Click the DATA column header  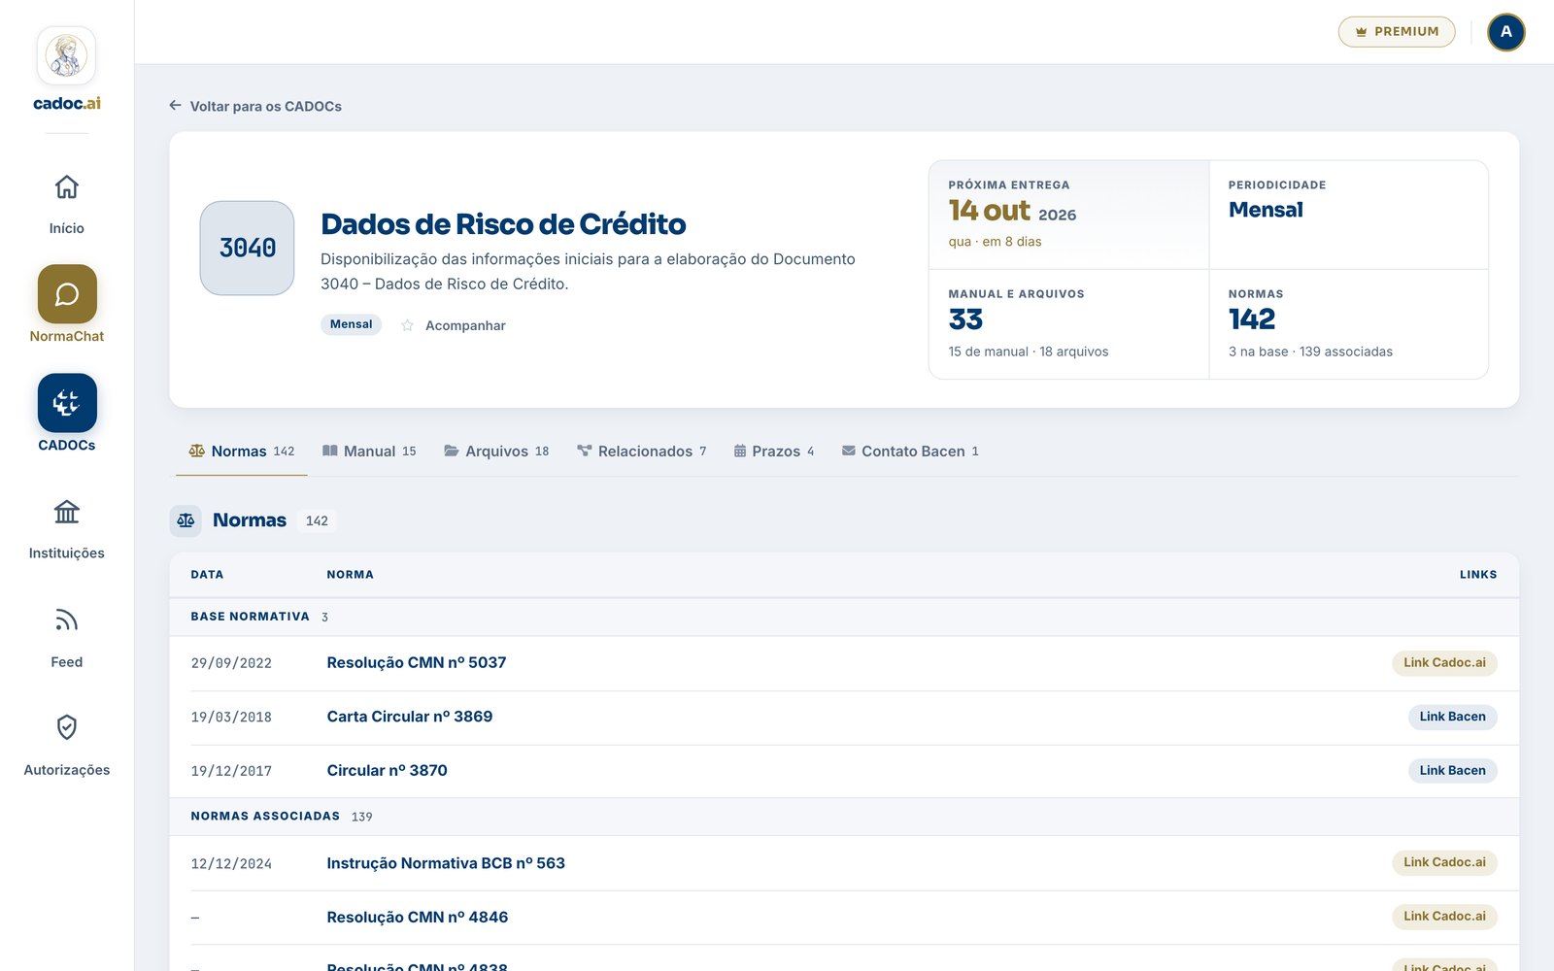(207, 575)
